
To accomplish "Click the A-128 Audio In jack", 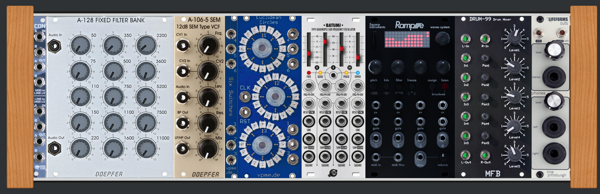I will [55, 46].
